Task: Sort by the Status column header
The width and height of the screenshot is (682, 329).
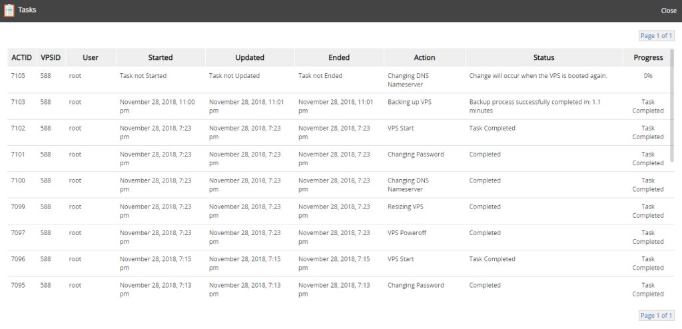Action: pos(543,57)
